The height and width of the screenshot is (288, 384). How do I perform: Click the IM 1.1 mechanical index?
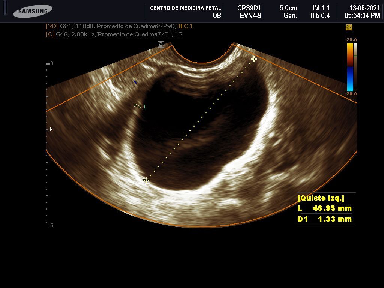(x=321, y=8)
